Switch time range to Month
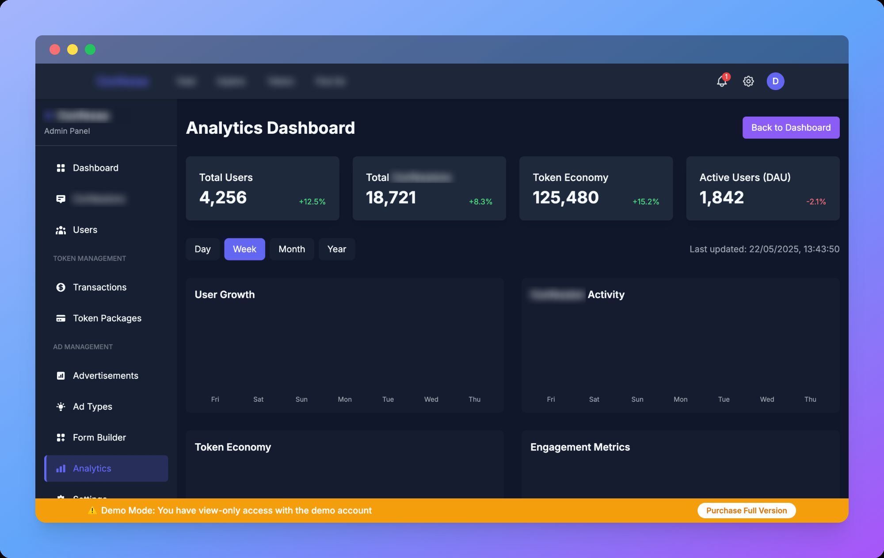This screenshot has height=558, width=884. (292, 249)
